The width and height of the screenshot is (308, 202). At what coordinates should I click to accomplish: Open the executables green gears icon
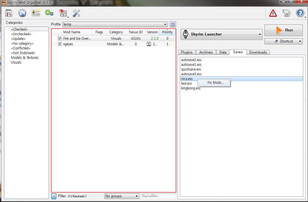[49, 13]
